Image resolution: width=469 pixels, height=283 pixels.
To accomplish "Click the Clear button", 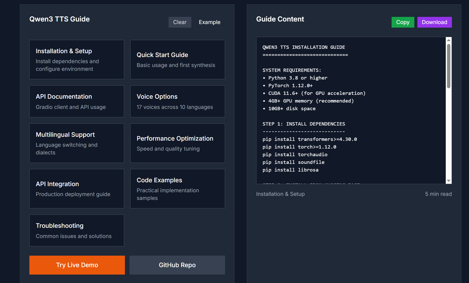I will coord(180,22).
